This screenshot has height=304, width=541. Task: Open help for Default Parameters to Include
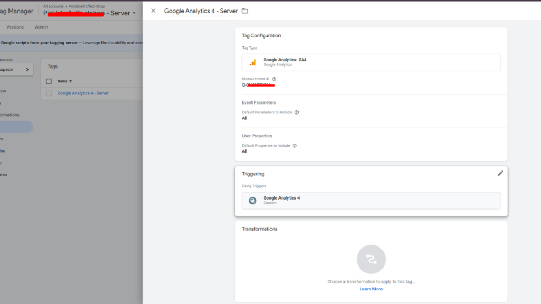pyautogui.click(x=296, y=112)
